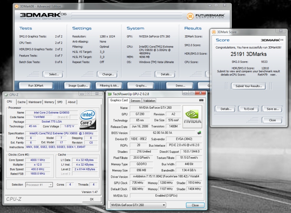
Task: Click the Core Voltage value 1.672 V
Action: pyautogui.click(x=69, y=126)
